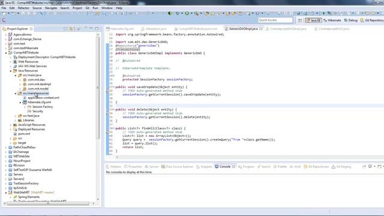Click the Debug bug icon in toolbar
Viewport: 384px width, 216px height.
178,13
